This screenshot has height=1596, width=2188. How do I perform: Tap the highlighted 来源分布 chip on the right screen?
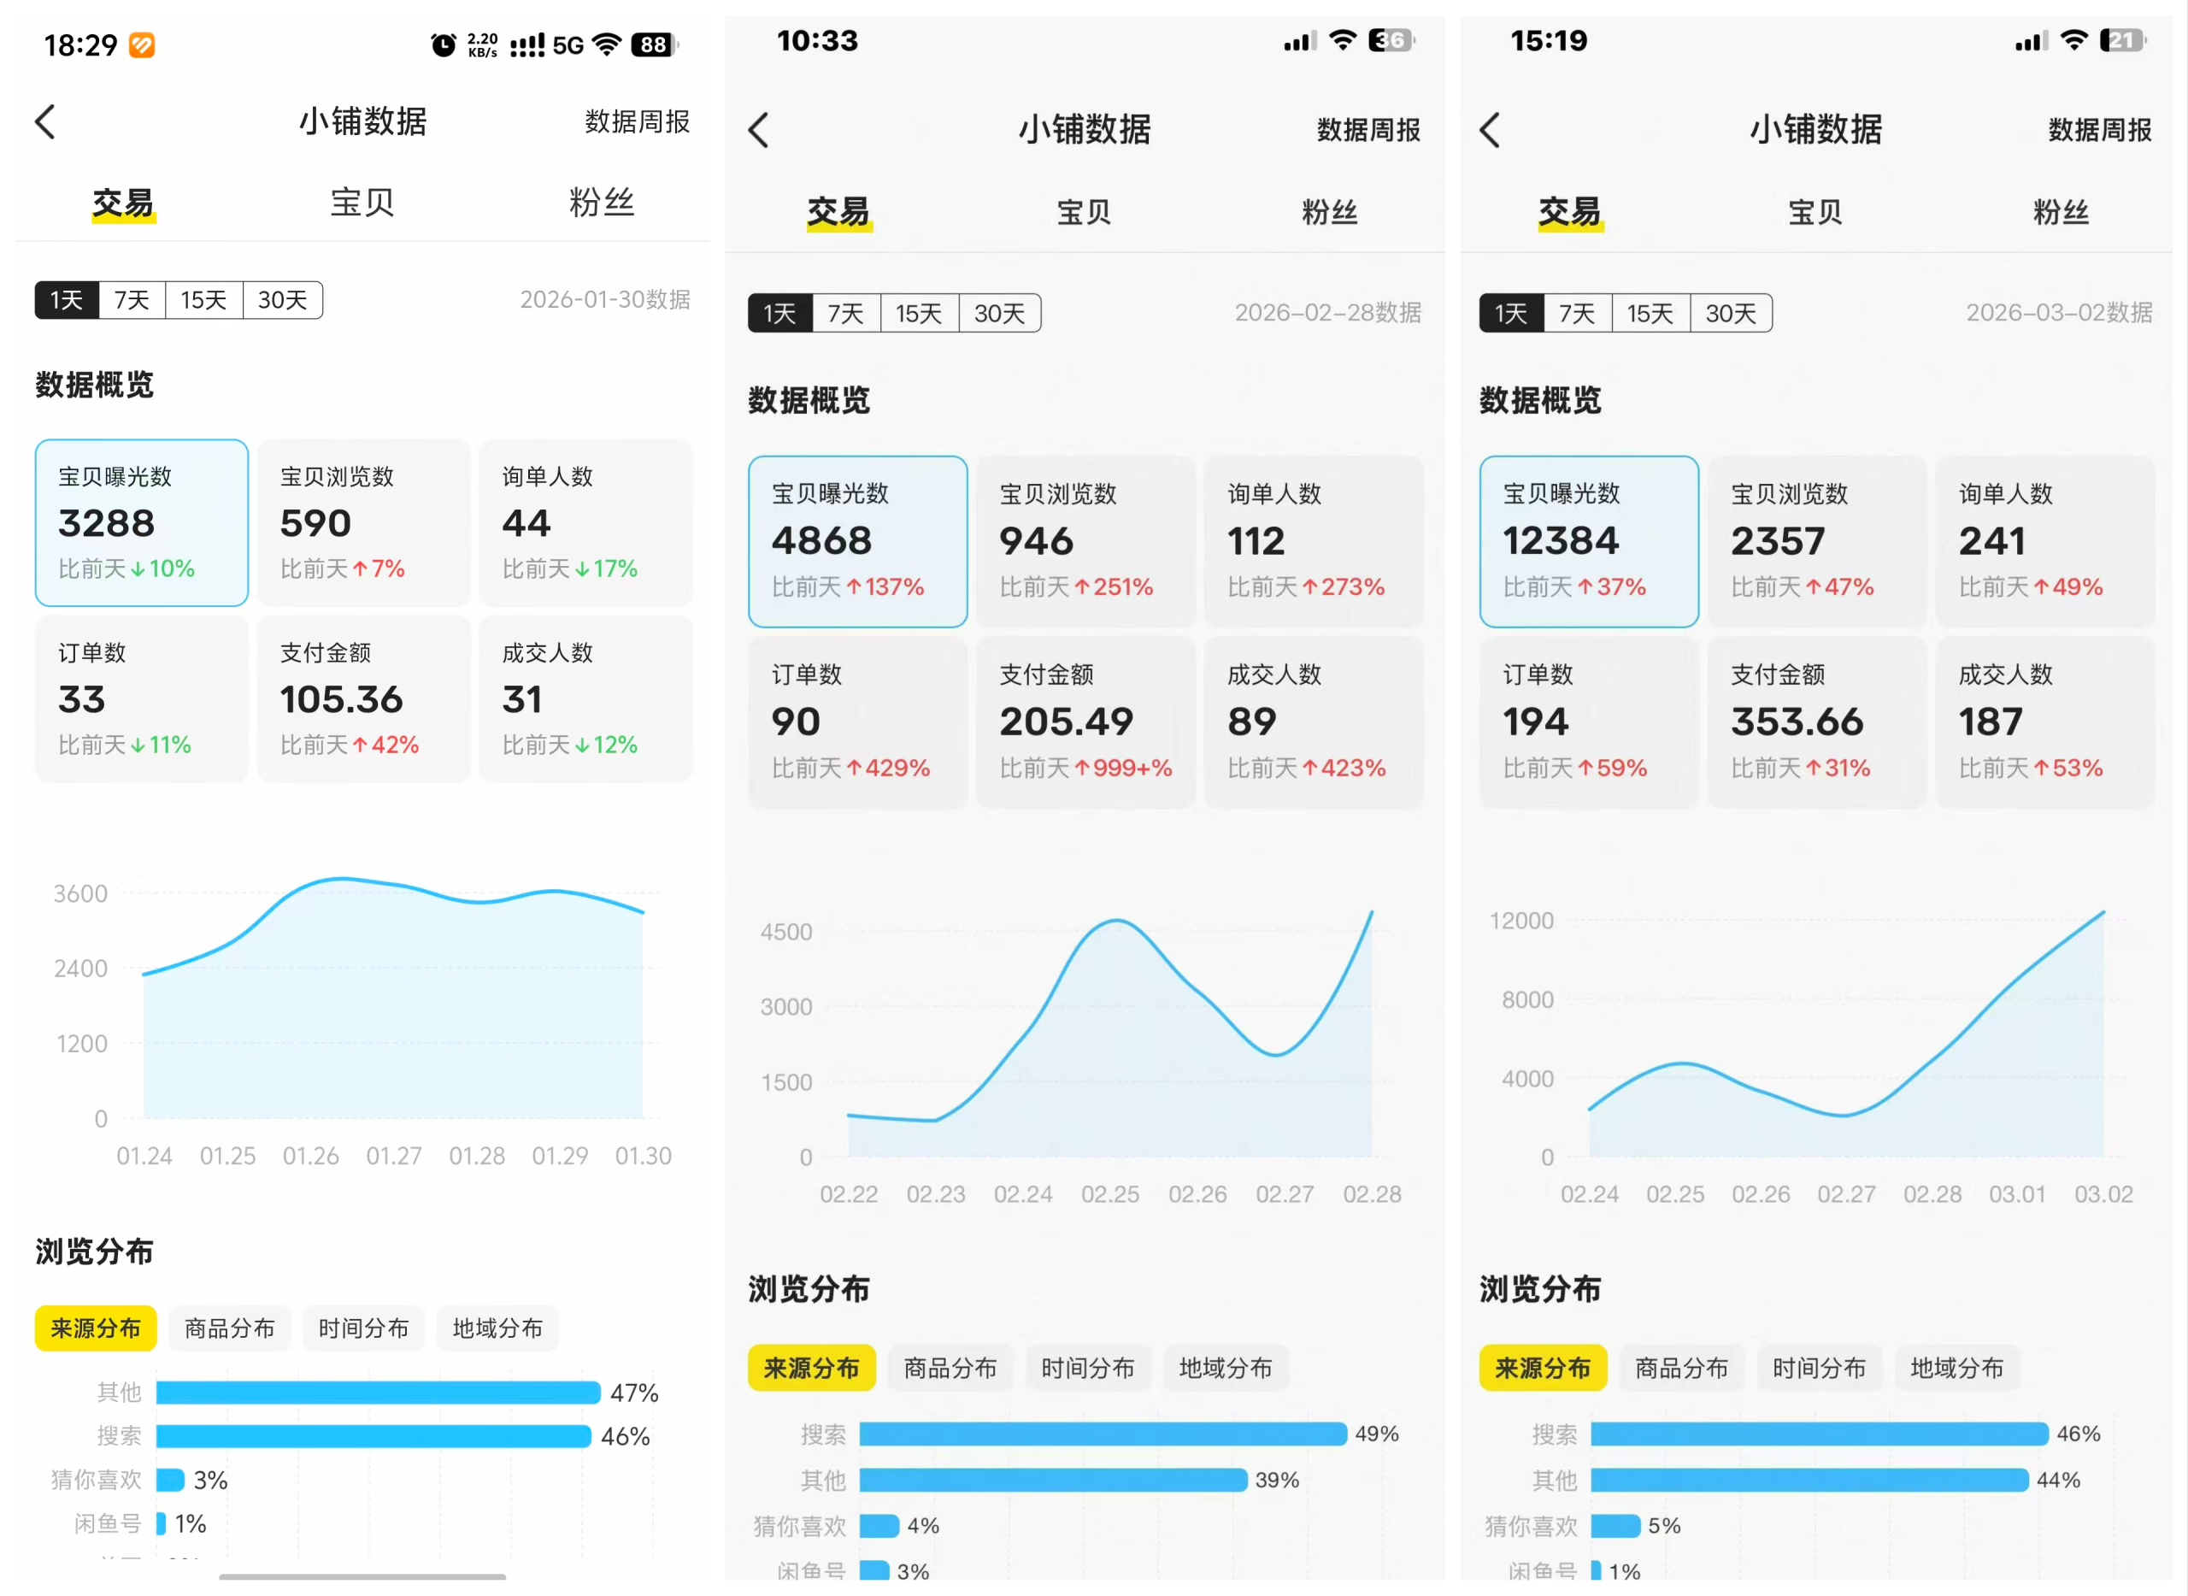tap(1543, 1367)
